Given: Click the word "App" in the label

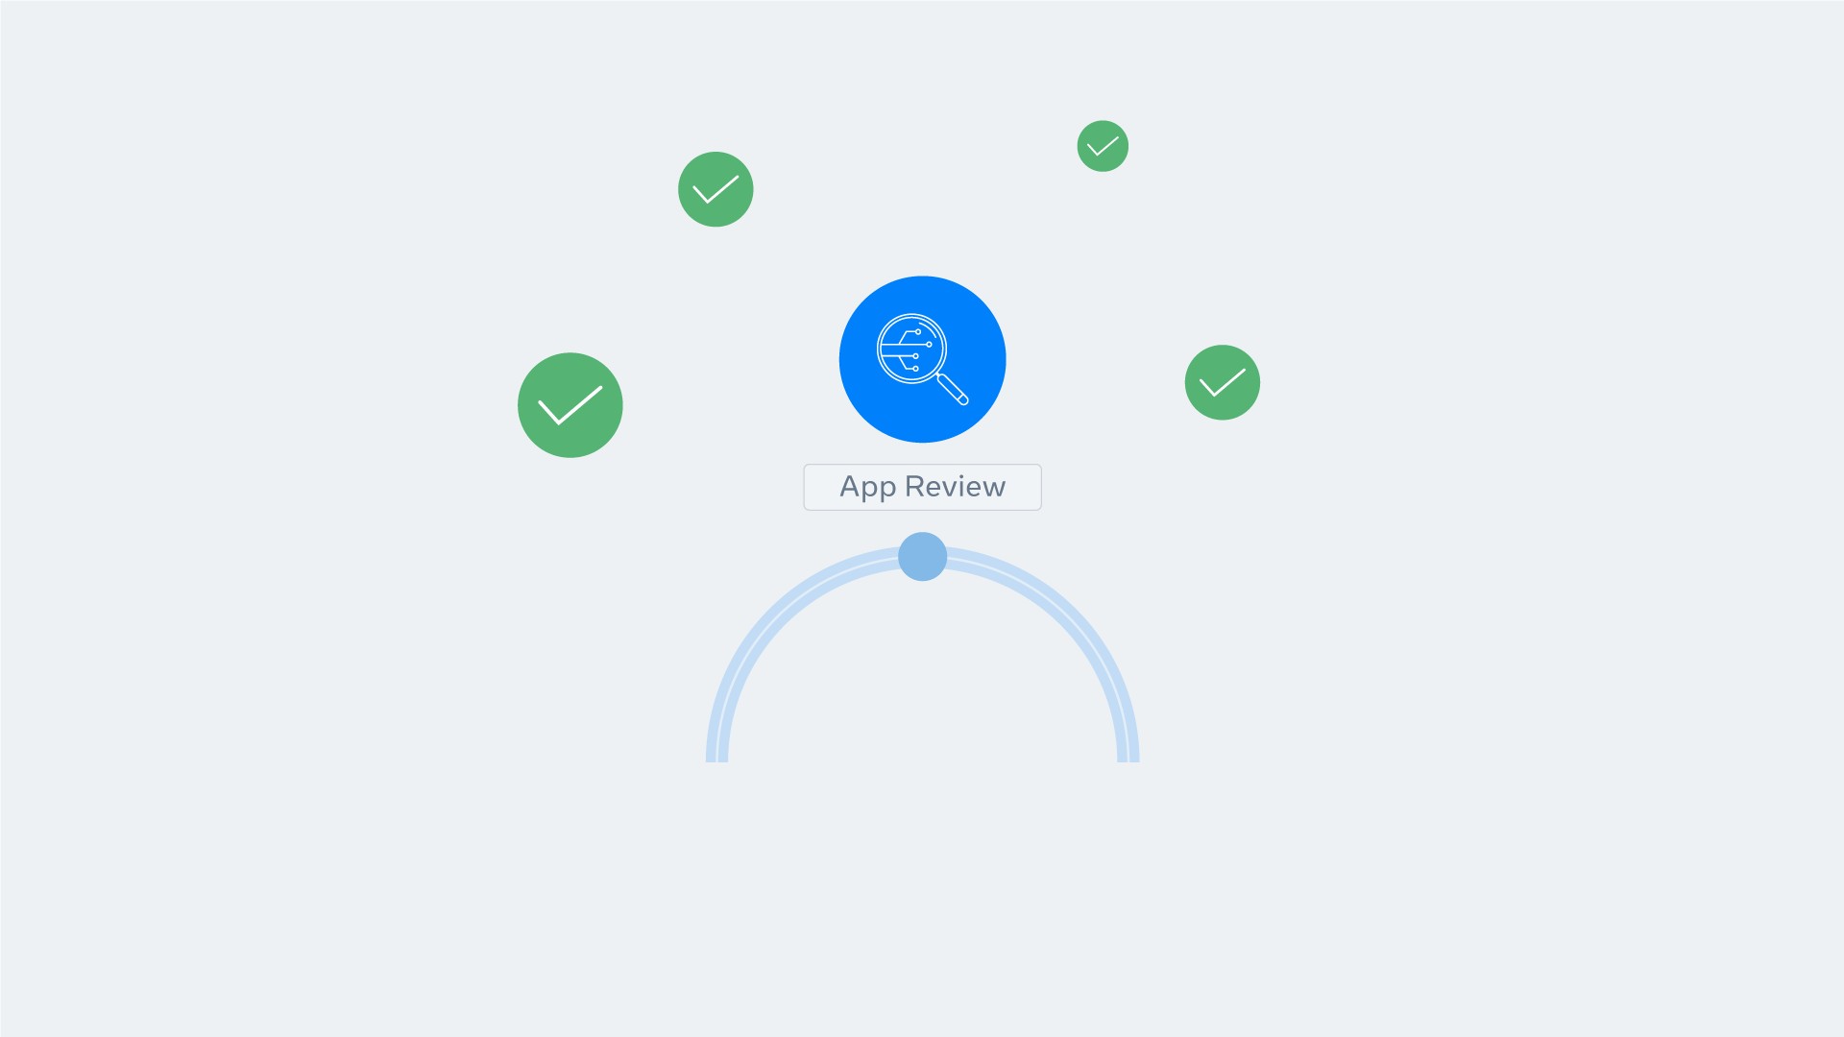Looking at the screenshot, I should [867, 487].
